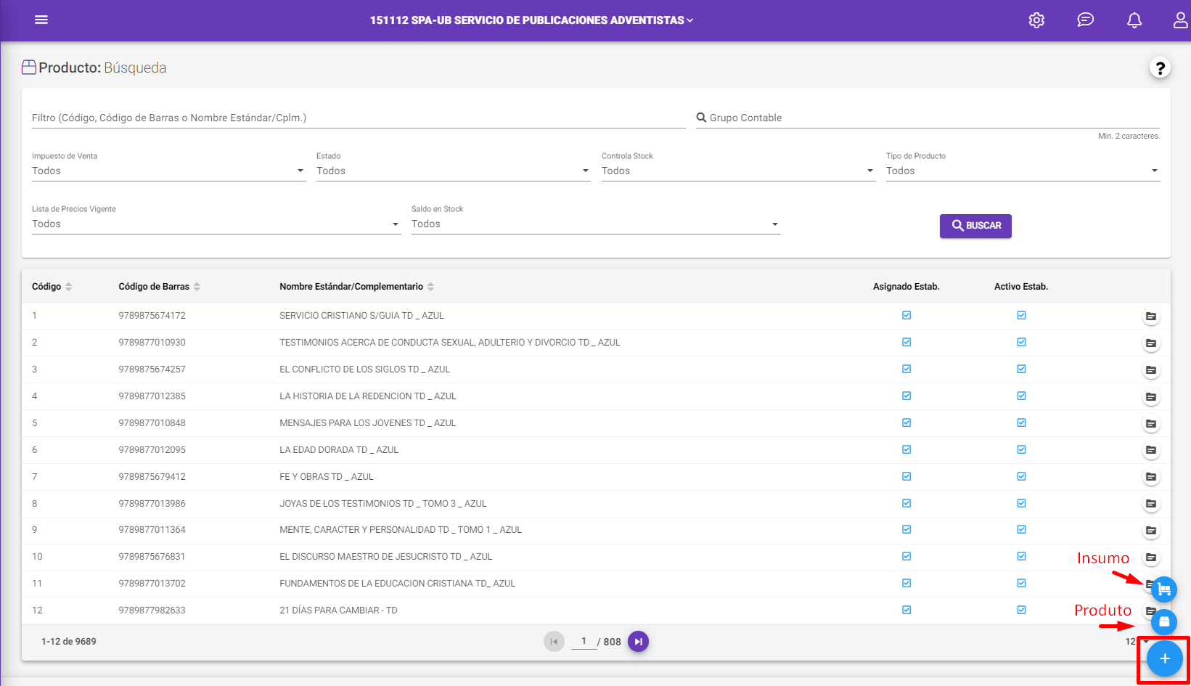Open detail of EL DISCURSO MAESTRO row
Image resolution: width=1191 pixels, height=686 pixels.
click(x=1150, y=558)
